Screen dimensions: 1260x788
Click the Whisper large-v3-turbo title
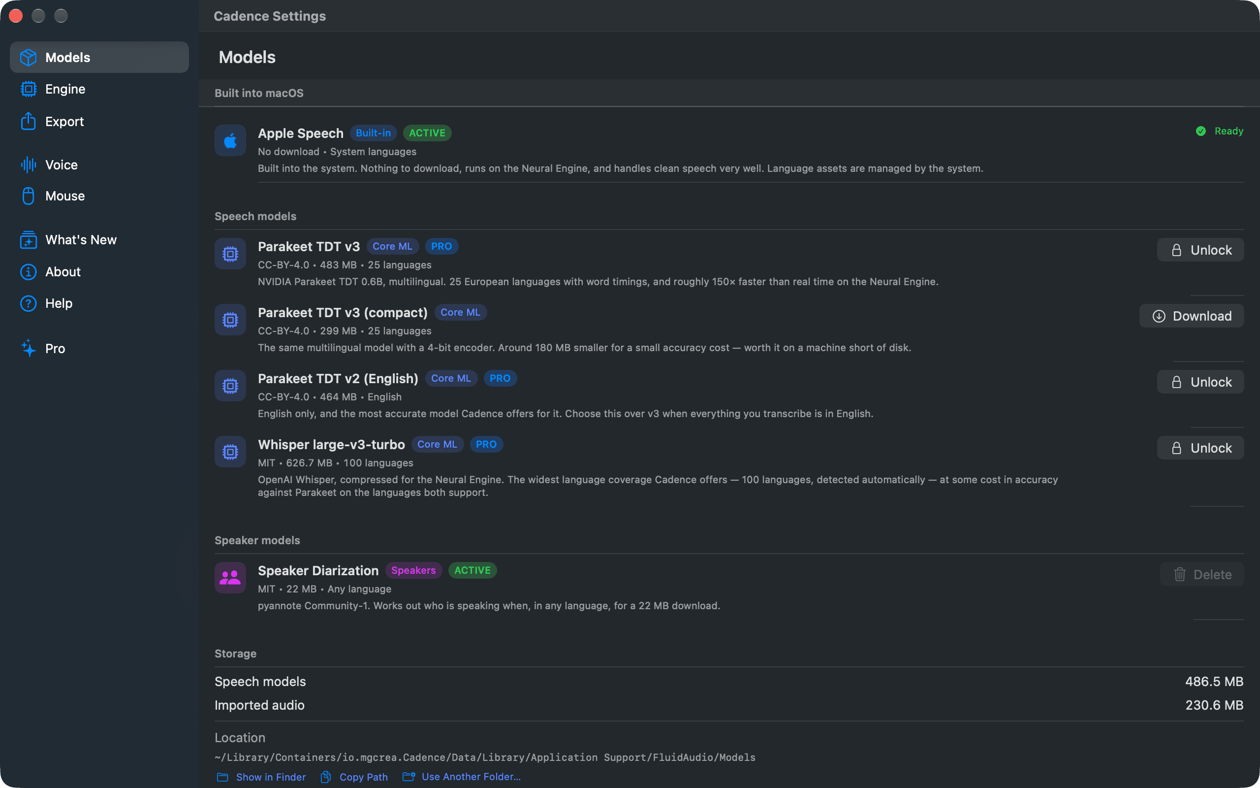click(x=331, y=445)
